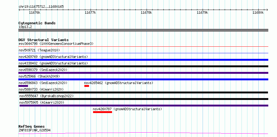Open nsv4260787 gnomAD variant label

127,109
